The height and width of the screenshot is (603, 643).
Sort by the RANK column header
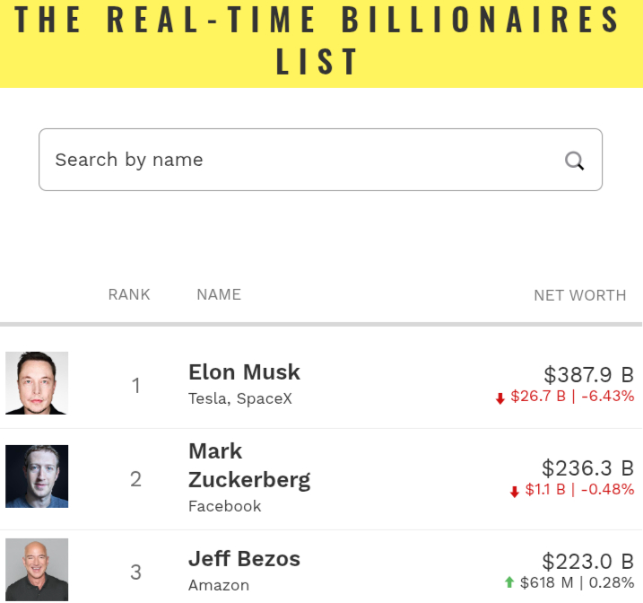click(129, 294)
